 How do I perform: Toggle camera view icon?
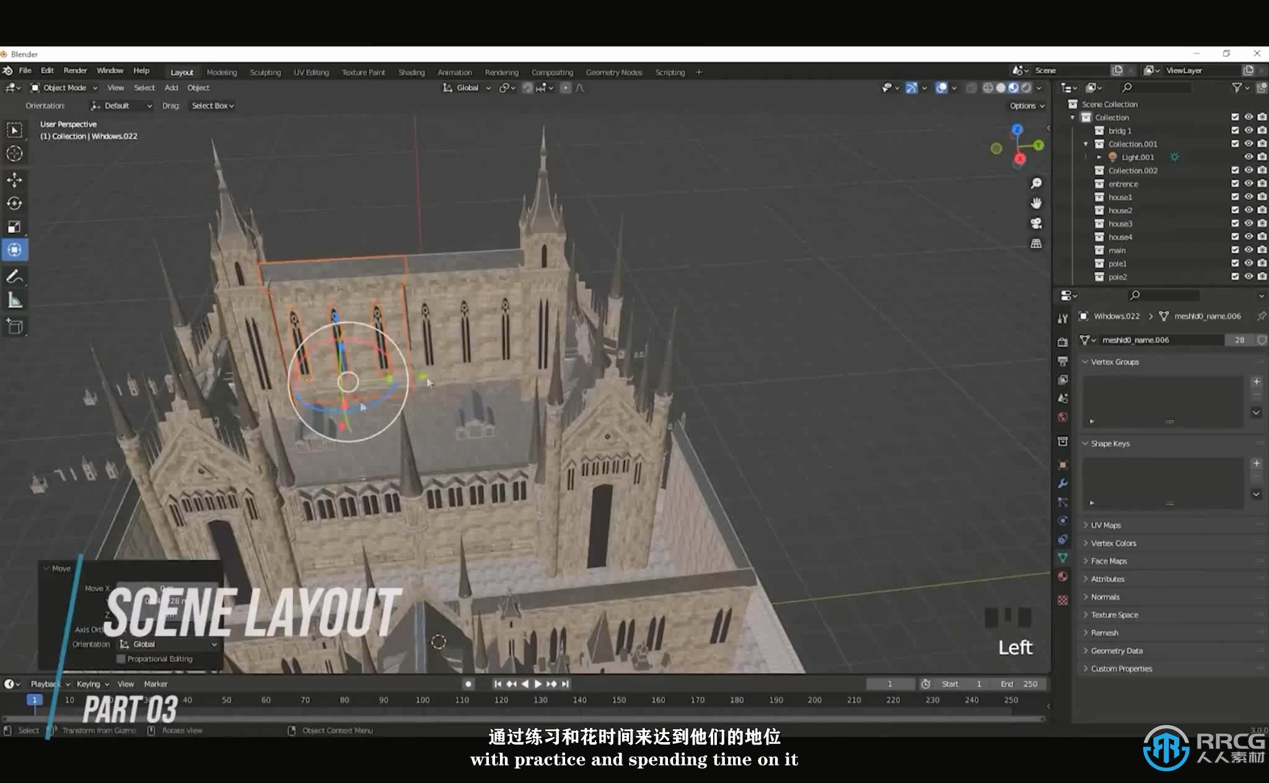point(1036,223)
